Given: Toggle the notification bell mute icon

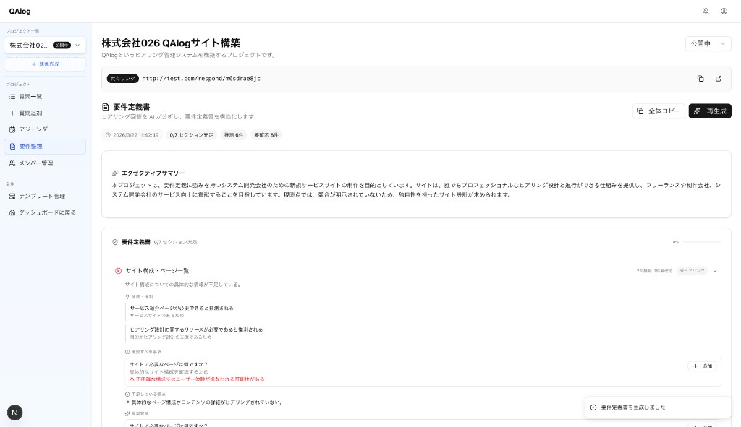Looking at the screenshot, I should [706, 11].
